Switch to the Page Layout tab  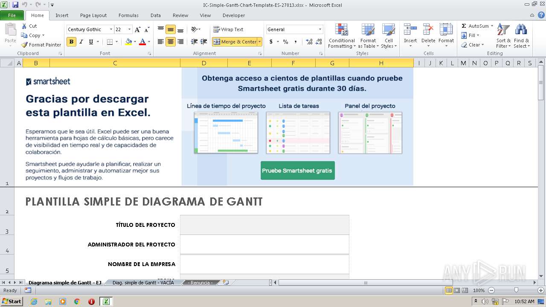(93, 15)
